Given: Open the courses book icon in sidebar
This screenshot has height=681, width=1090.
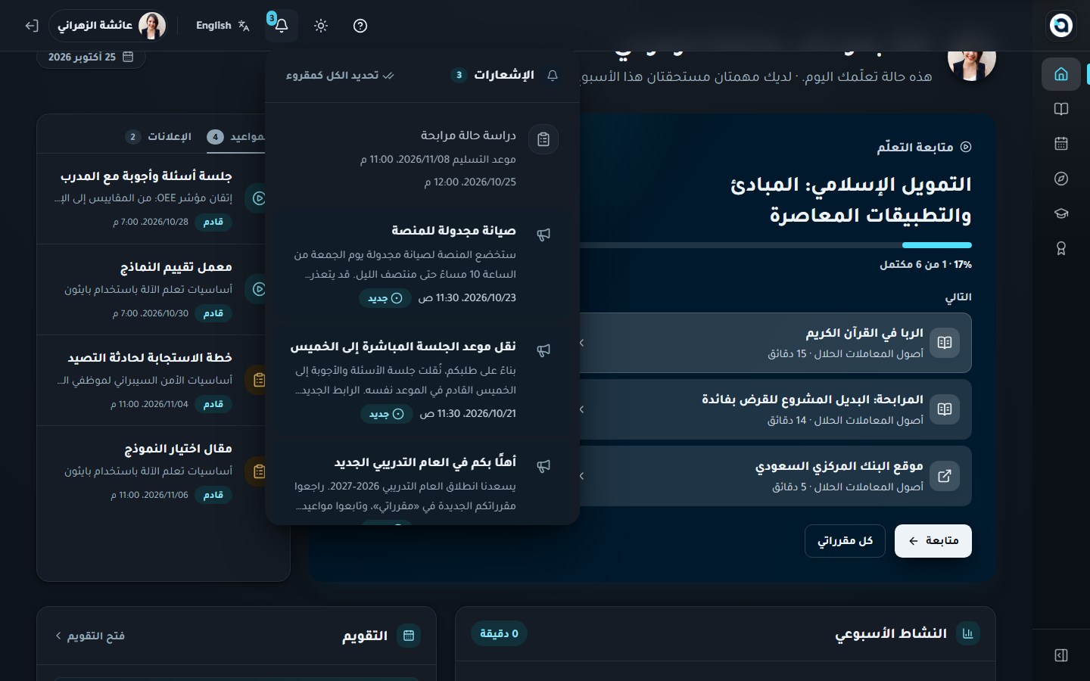Looking at the screenshot, I should click(x=1061, y=109).
